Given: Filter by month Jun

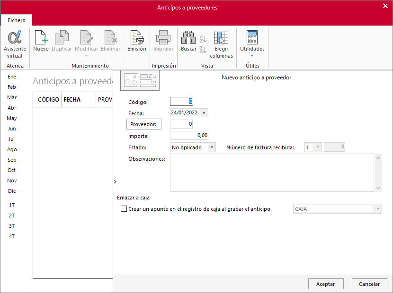Looking at the screenshot, I should point(12,129).
